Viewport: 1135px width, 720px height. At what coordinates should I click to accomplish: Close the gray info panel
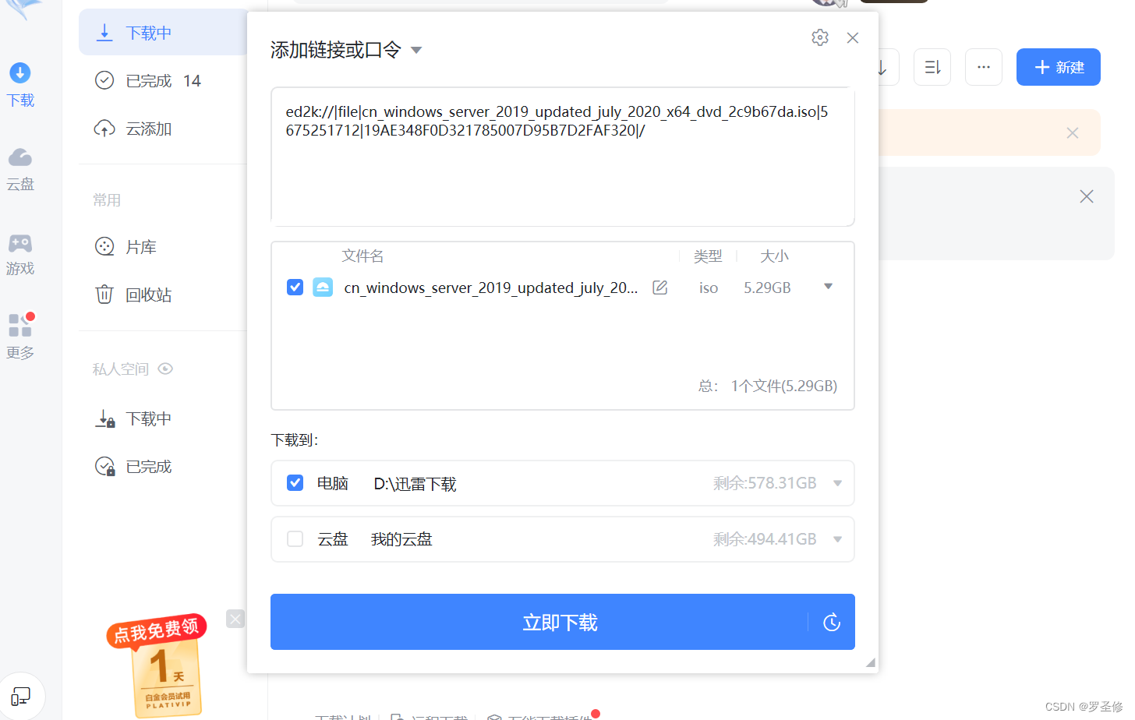click(x=1087, y=196)
